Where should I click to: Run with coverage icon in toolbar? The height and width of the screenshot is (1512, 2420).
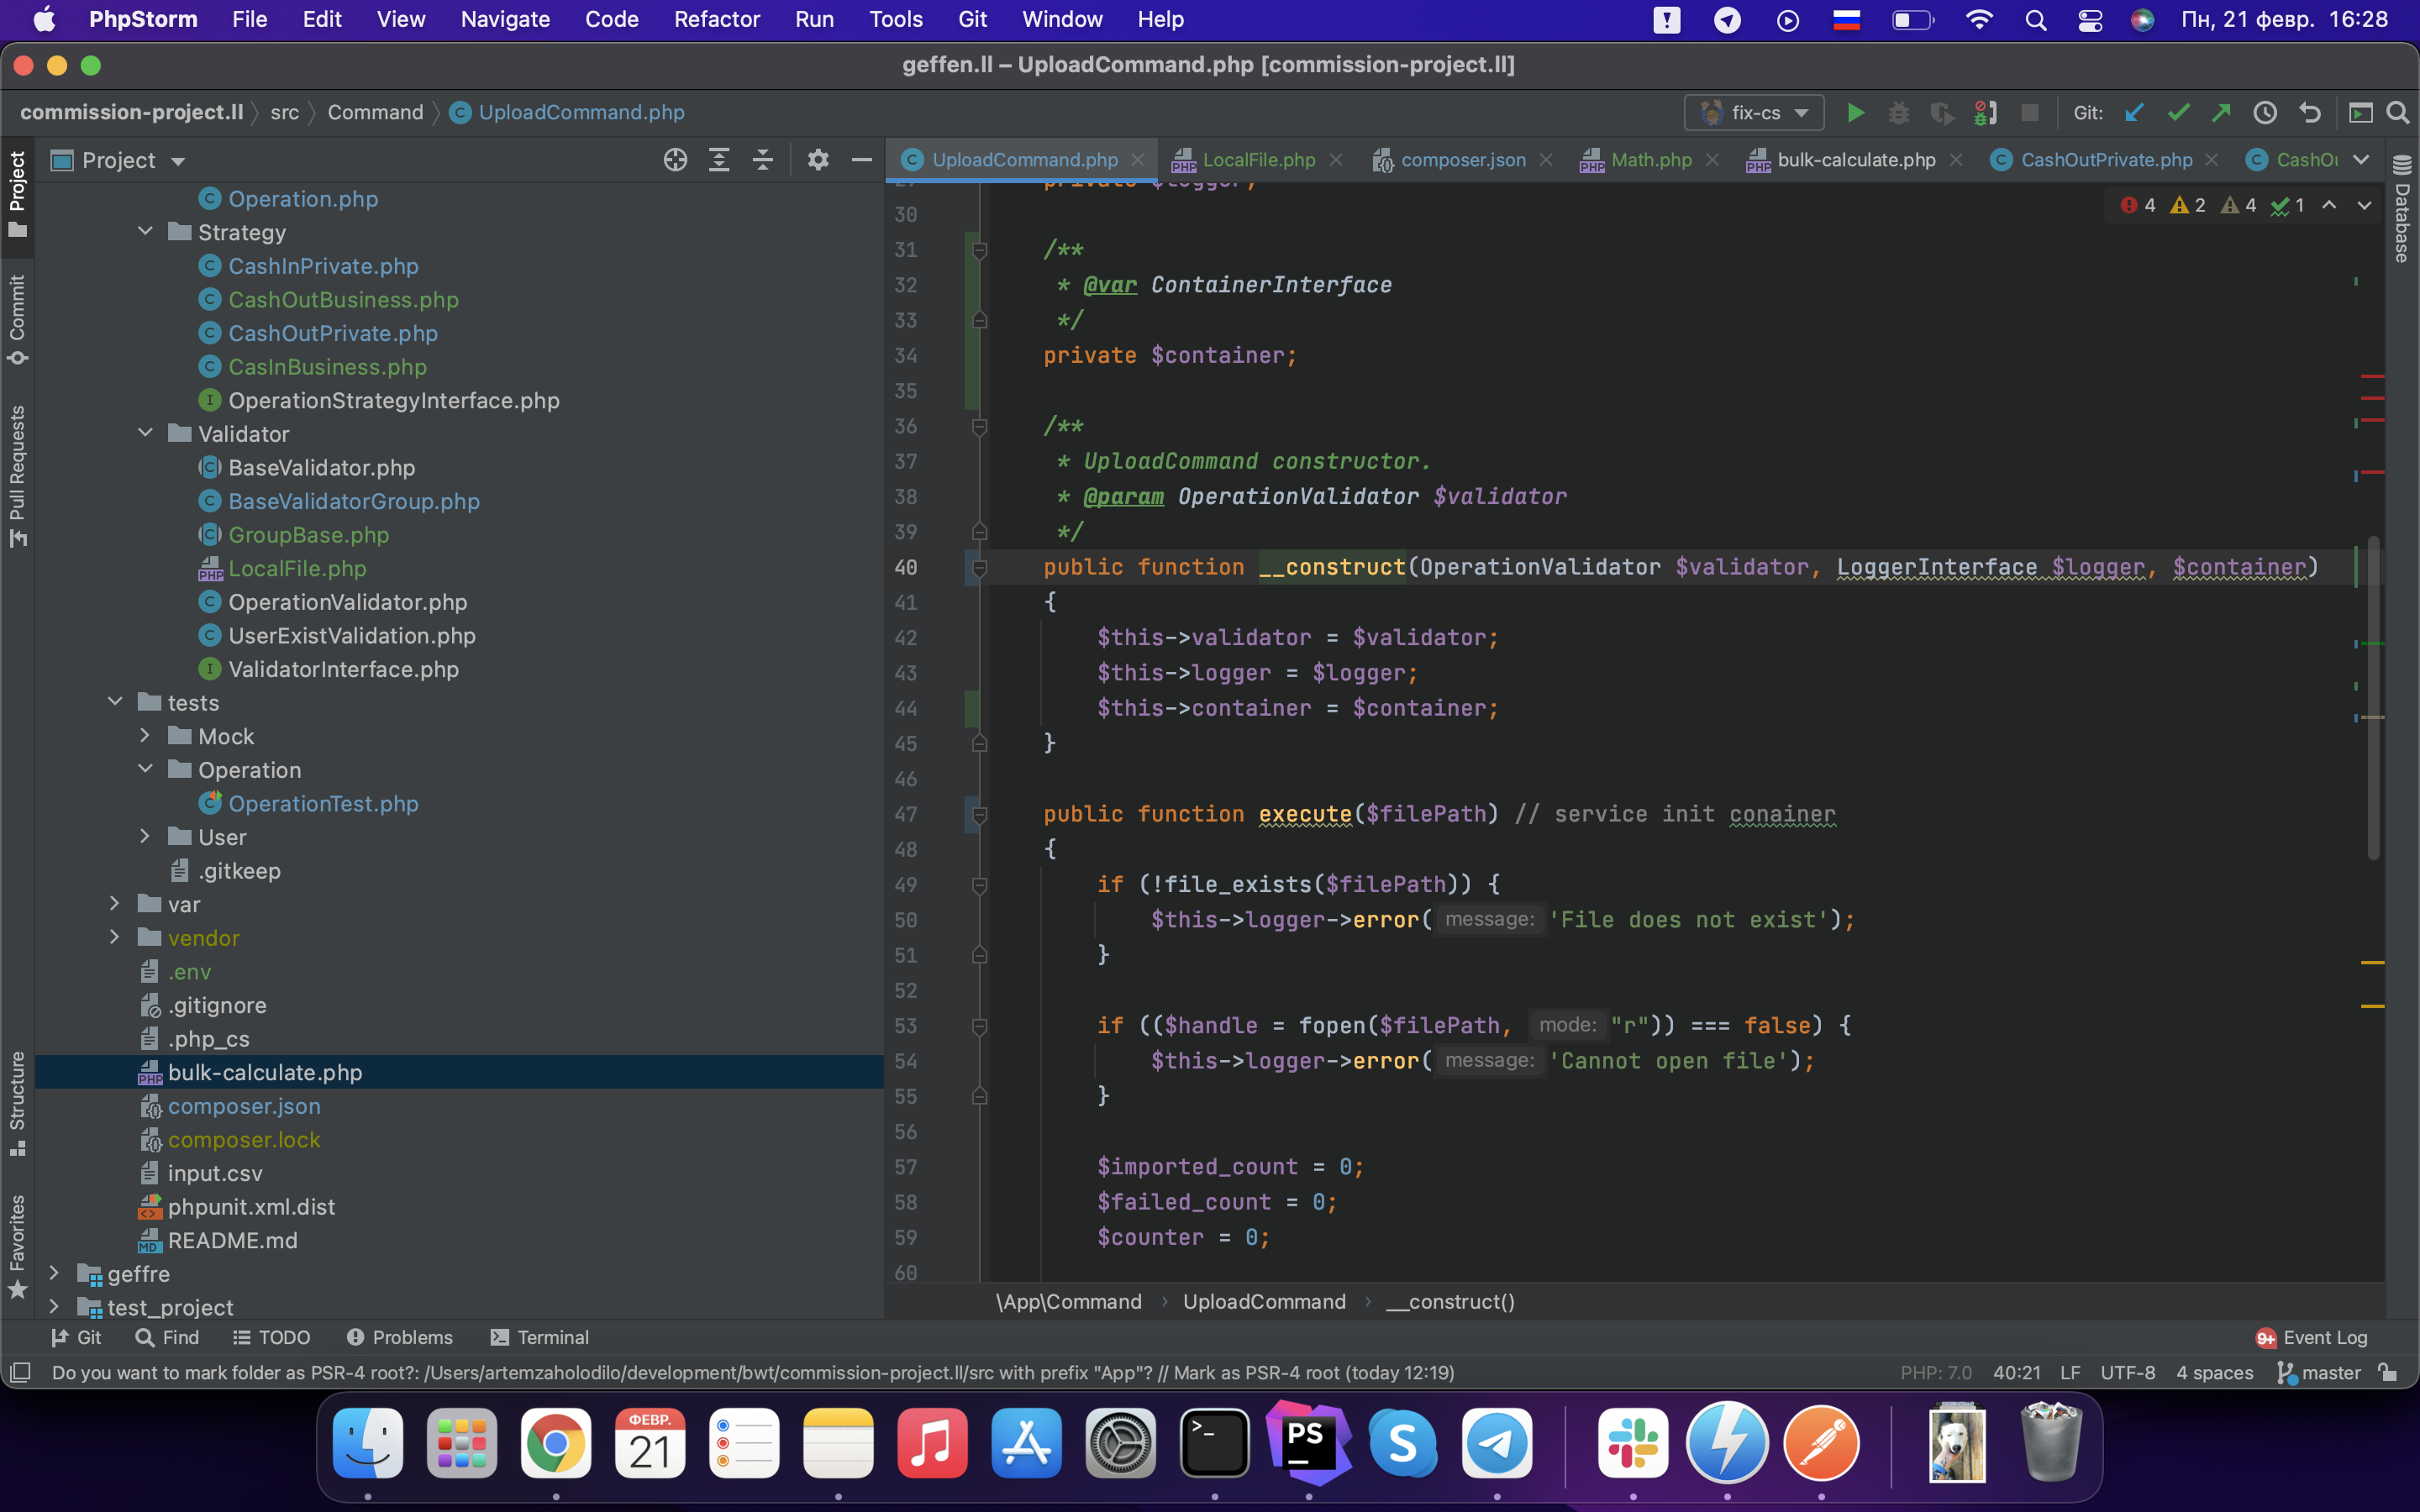[x=1942, y=113]
